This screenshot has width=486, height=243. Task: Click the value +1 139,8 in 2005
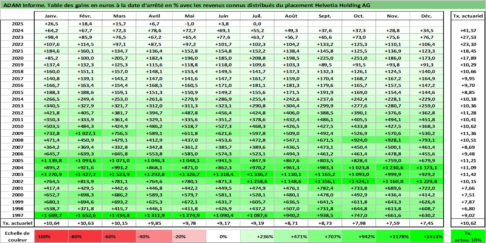51,160
